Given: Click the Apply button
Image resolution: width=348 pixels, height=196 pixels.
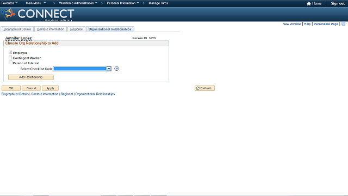Looking at the screenshot, I should [50, 88].
